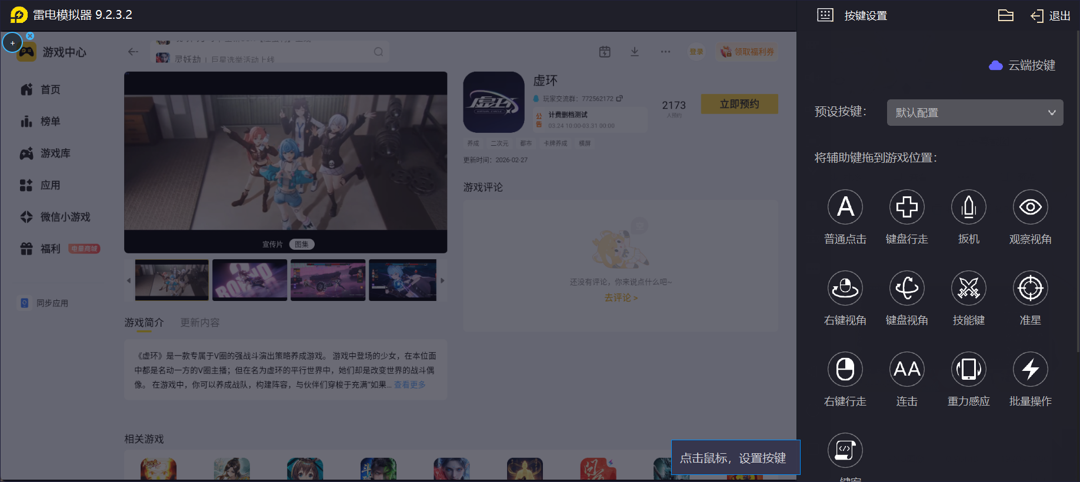Screen dimensions: 1080x482
Task: Switch to the 更新内容 tab
Action: coord(200,323)
